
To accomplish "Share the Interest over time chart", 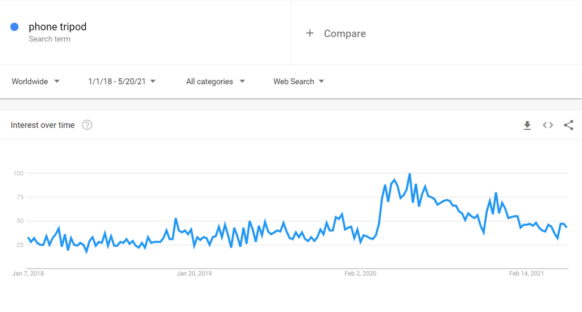I will [x=568, y=125].
